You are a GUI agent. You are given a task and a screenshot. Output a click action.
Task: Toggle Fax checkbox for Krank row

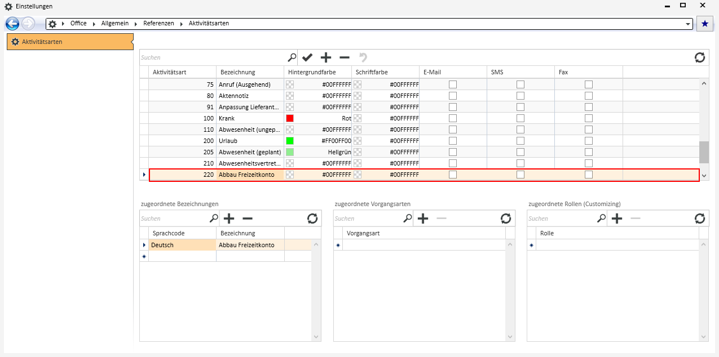point(589,118)
